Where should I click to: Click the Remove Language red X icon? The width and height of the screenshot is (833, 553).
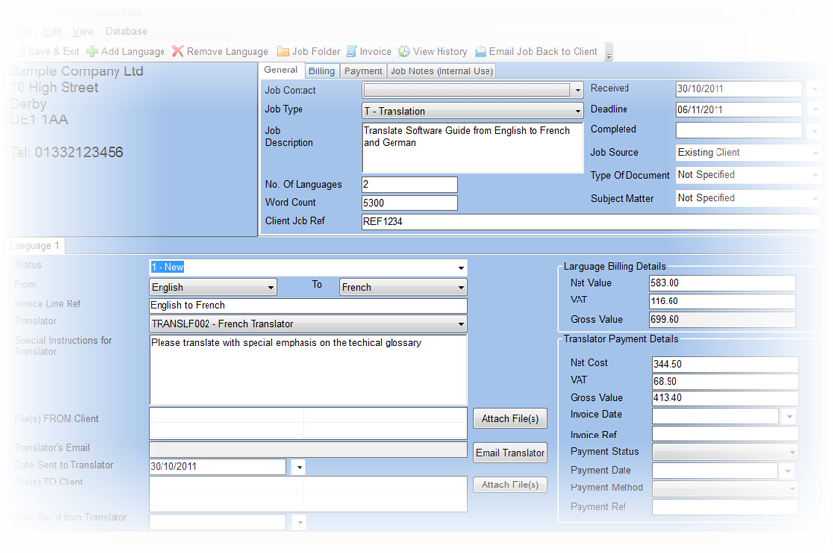tap(178, 52)
